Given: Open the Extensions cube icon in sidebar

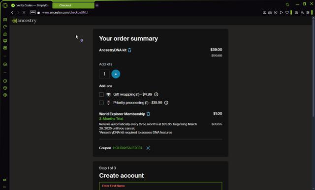Looking at the screenshot, I should coord(5,88).
